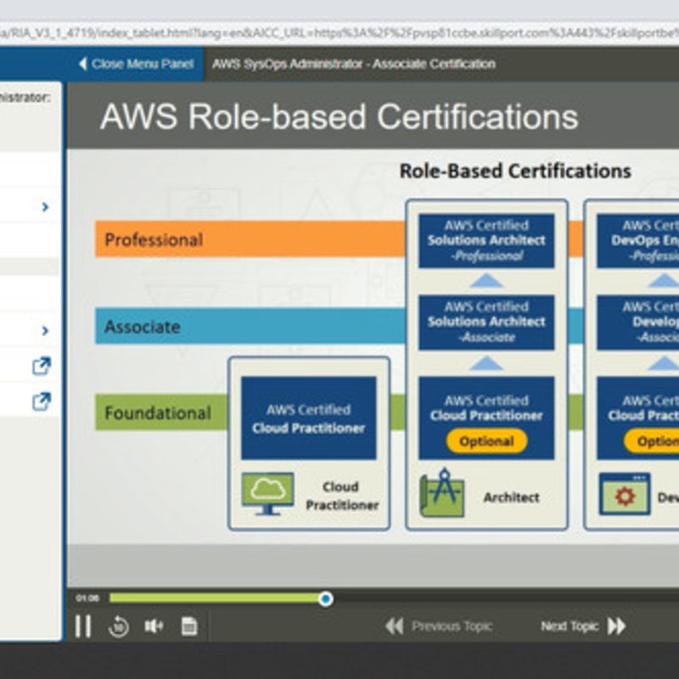The width and height of the screenshot is (679, 679).
Task: Select the Foundational green level bar
Action: pos(161,412)
